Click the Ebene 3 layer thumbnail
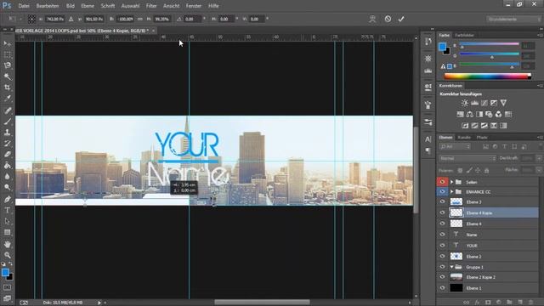This screenshot has width=544, height=306. tap(456, 201)
